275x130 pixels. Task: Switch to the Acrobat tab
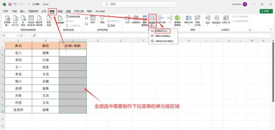pyautogui.click(x=100, y=11)
